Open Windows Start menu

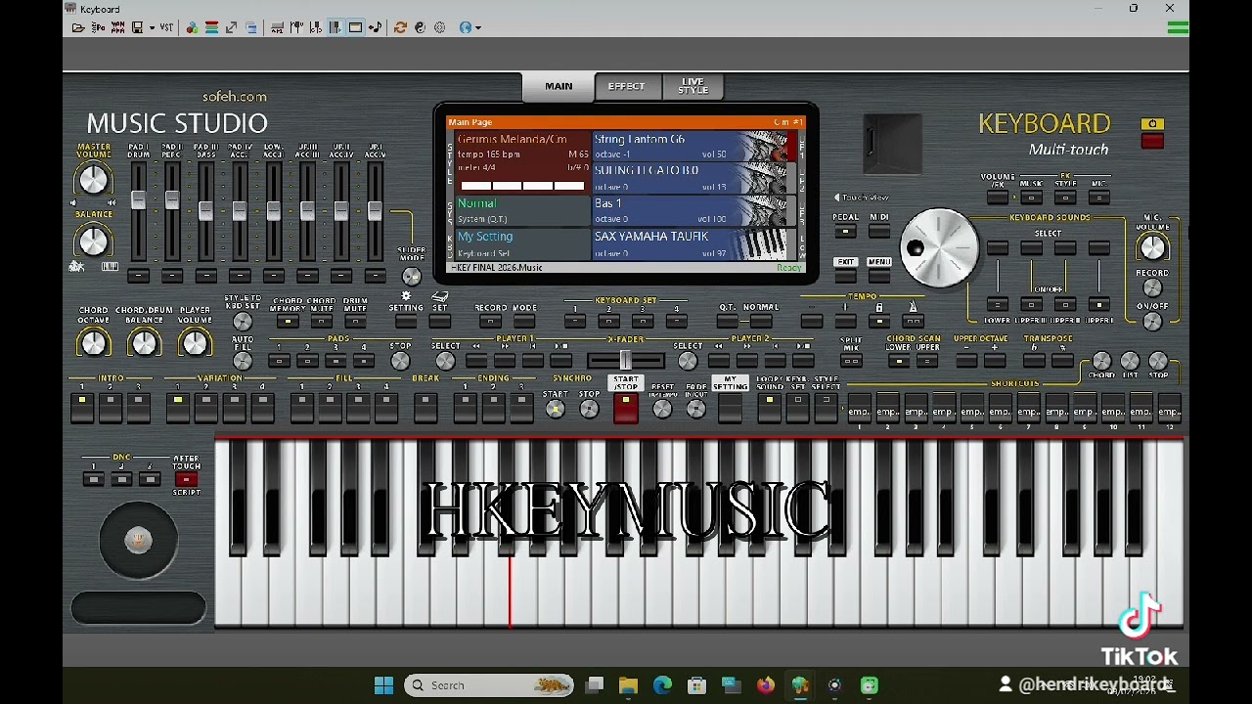click(383, 685)
